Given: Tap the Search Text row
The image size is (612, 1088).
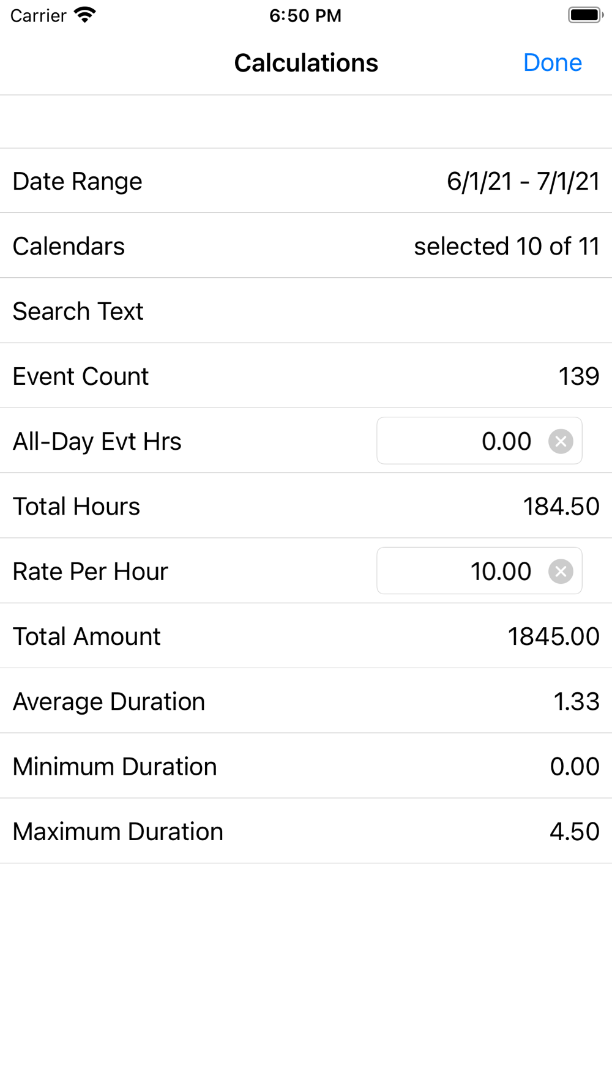Looking at the screenshot, I should 306,311.
